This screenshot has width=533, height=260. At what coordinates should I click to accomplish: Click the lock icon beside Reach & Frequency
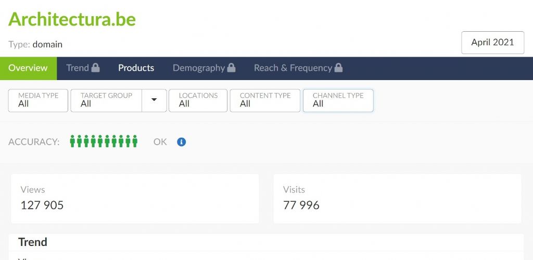[x=338, y=68]
